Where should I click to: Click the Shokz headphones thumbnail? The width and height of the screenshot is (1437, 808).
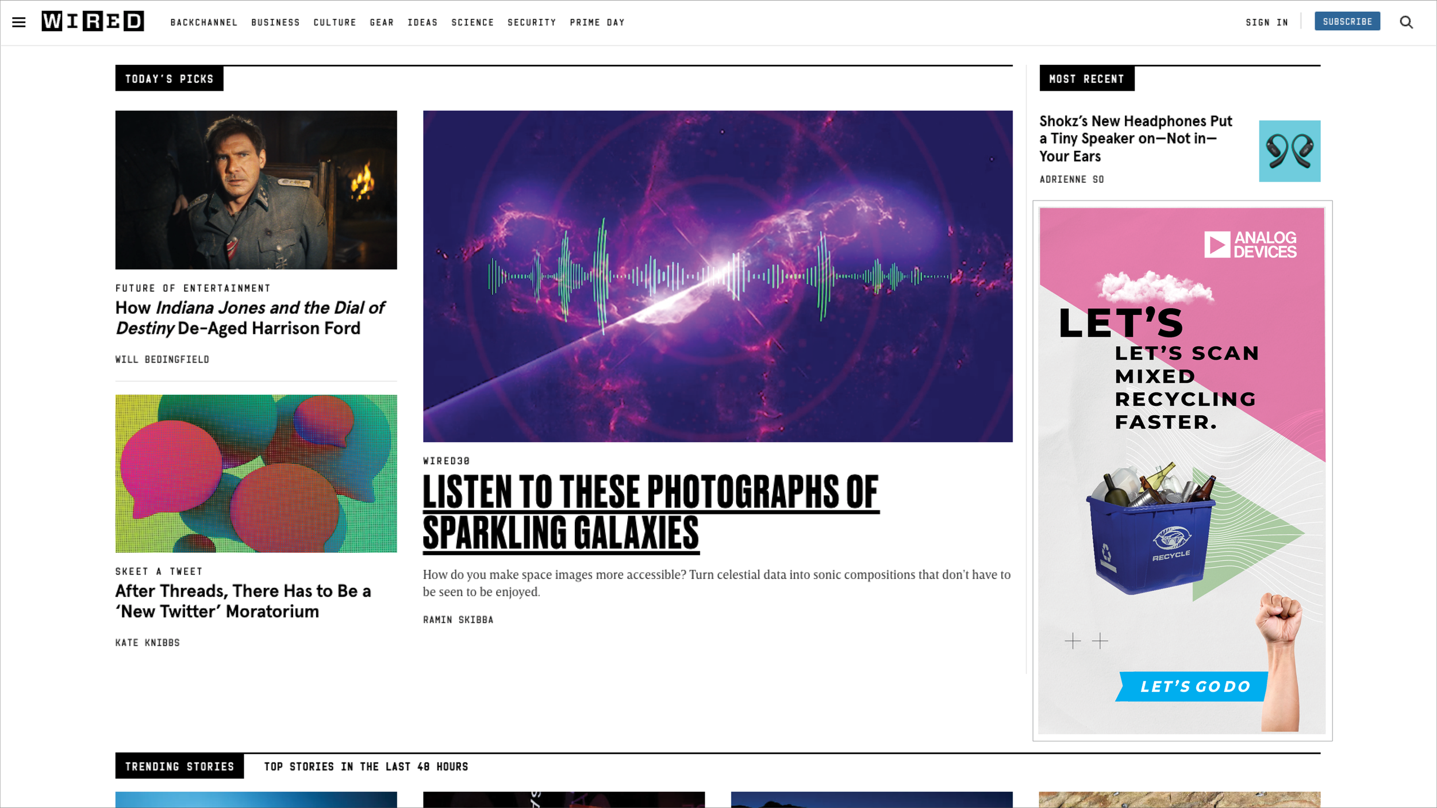click(1289, 151)
